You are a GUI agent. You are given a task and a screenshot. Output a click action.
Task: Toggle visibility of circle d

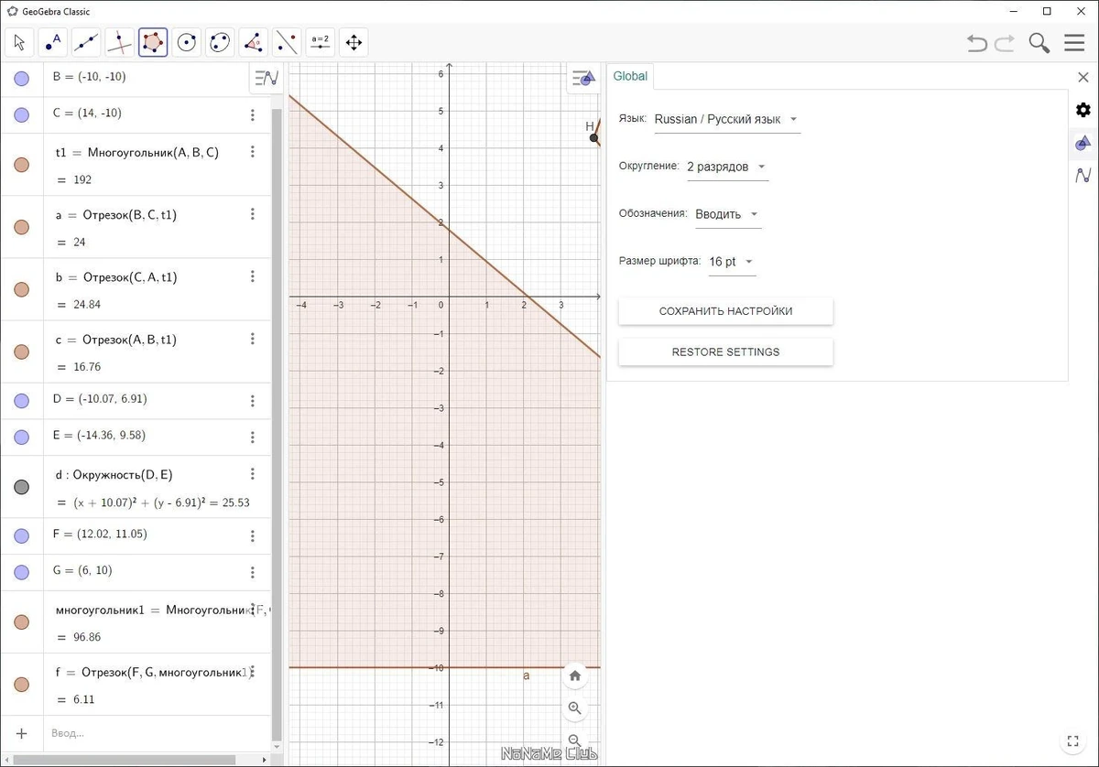(21, 487)
